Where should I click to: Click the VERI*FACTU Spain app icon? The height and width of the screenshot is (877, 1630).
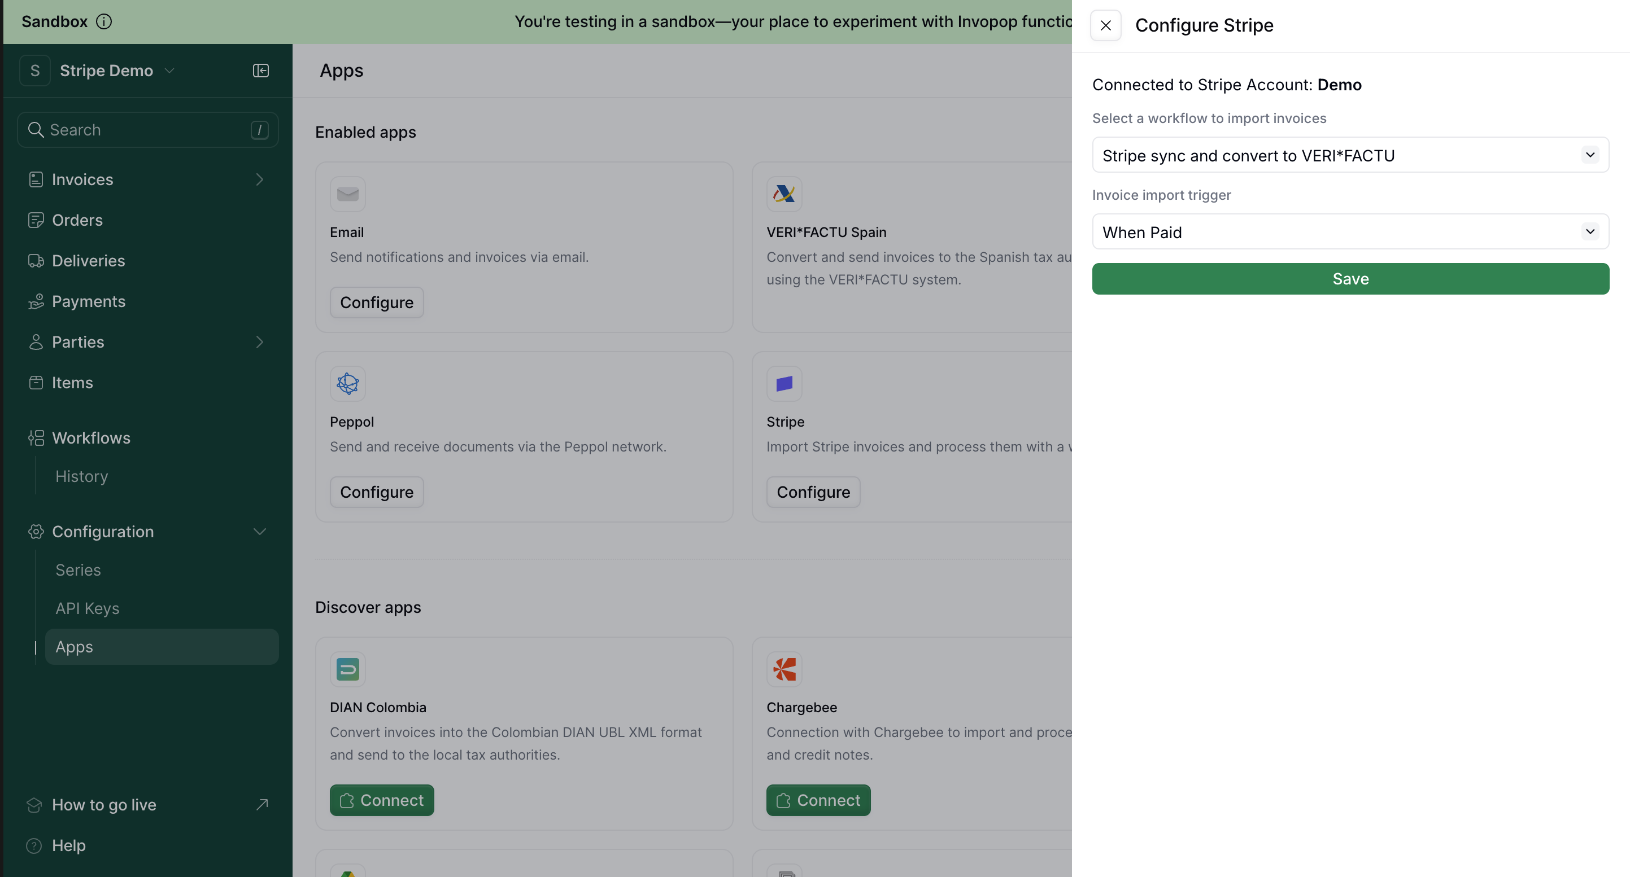click(x=783, y=194)
